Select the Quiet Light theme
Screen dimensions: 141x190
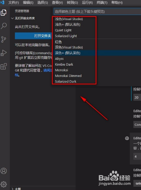pyautogui.click(x=63, y=30)
